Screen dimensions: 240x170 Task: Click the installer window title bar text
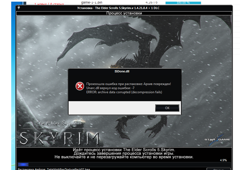(x=118, y=8)
